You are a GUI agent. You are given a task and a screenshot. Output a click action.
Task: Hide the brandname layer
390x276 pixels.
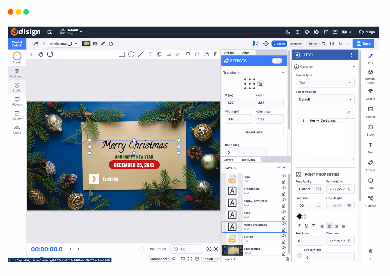(x=284, y=188)
